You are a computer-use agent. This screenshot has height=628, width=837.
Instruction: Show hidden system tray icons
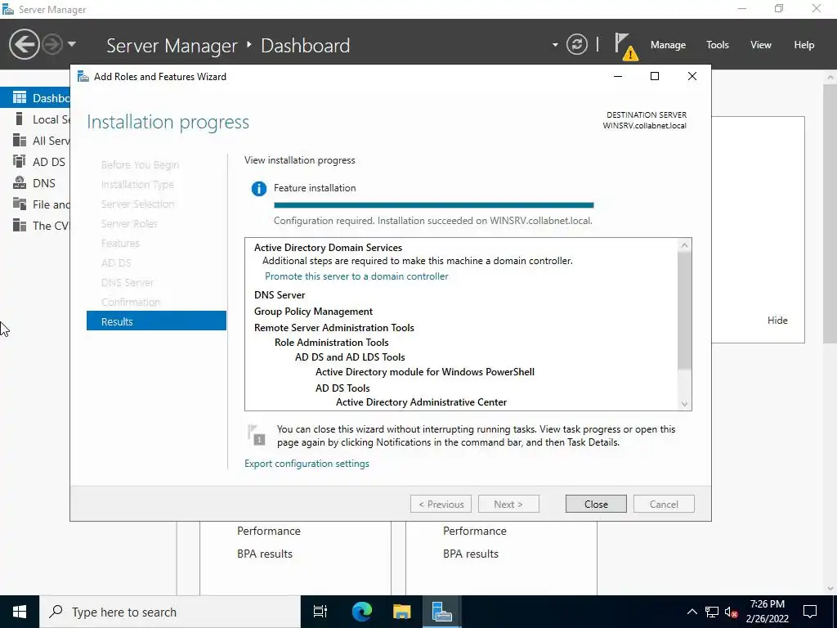tap(692, 612)
